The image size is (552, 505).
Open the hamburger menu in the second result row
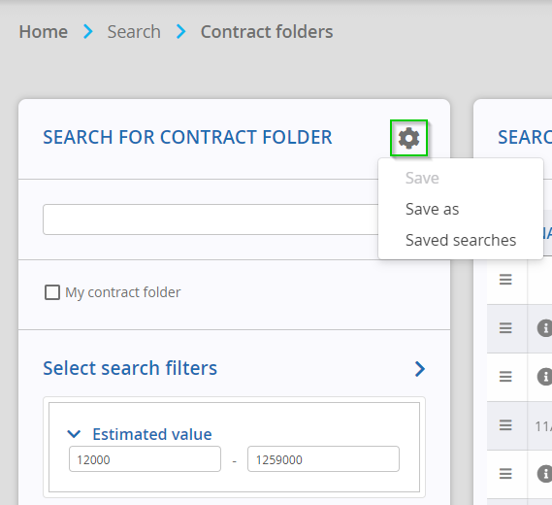[x=505, y=328]
